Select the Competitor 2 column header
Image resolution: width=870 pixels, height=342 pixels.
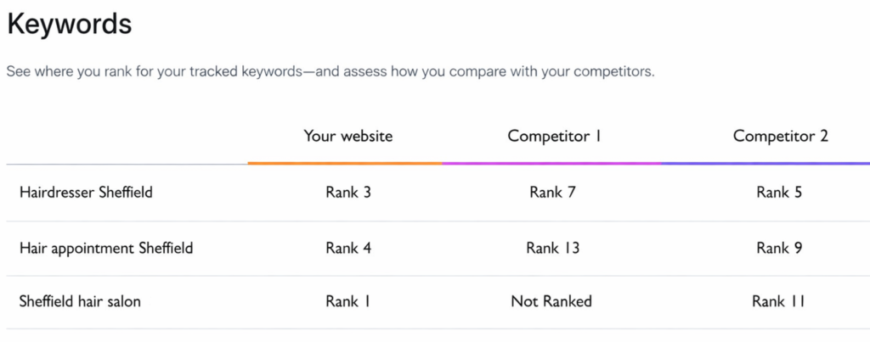[780, 136]
